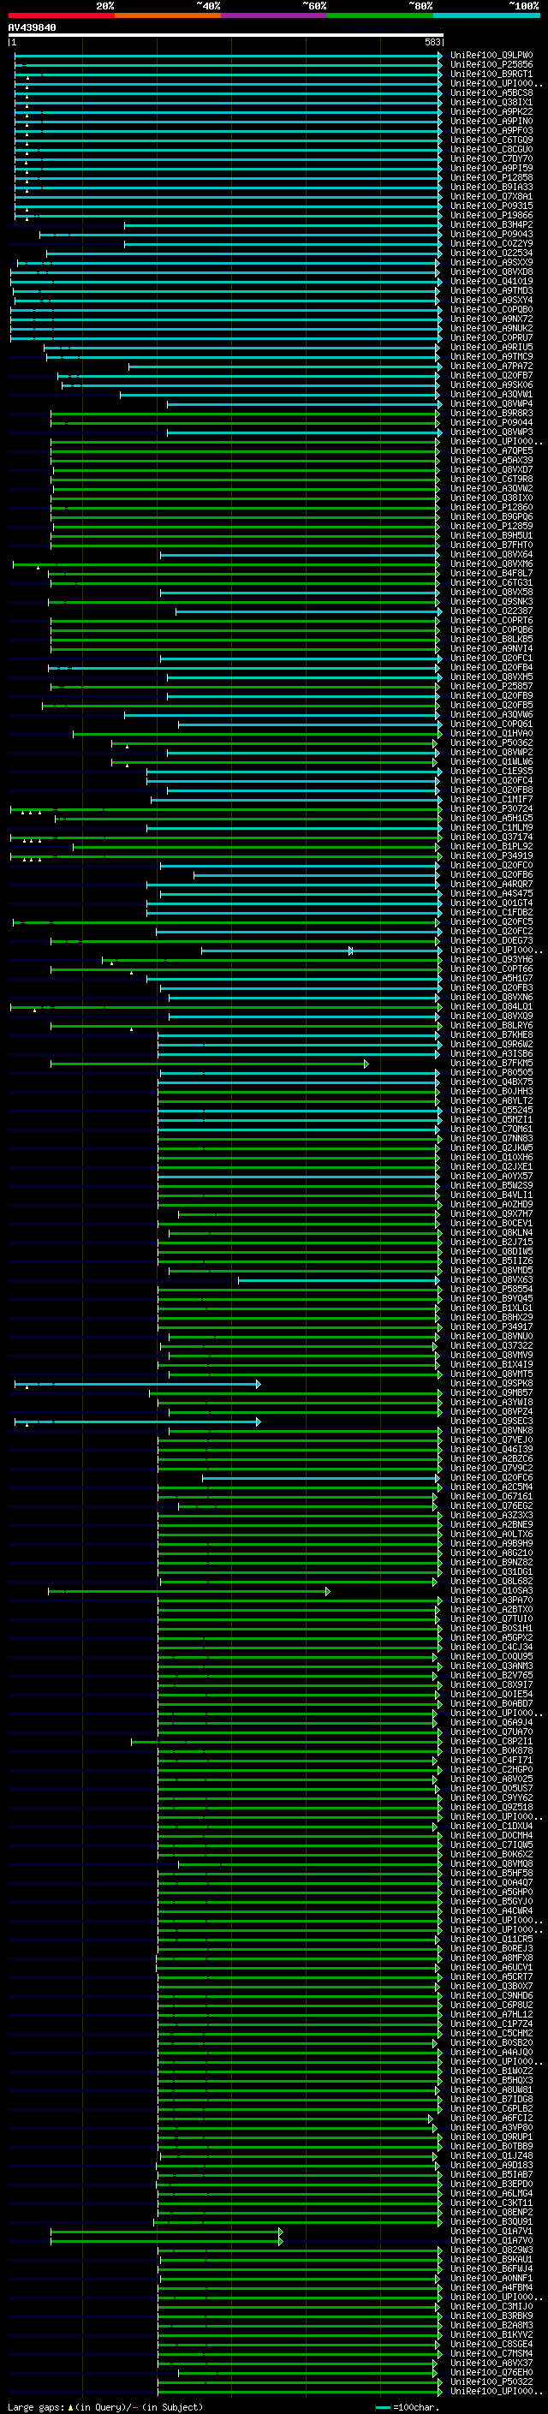The height and width of the screenshot is (2414, 548).
Task: Select label UniRef100_P34917
Action: (491, 1327)
